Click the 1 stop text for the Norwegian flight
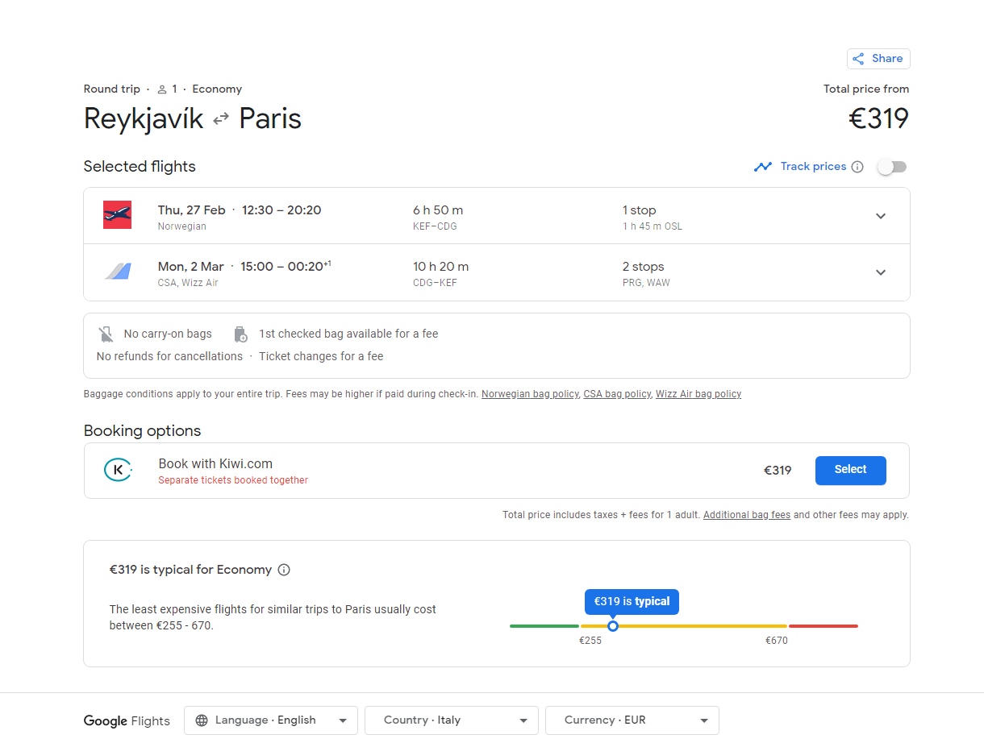The width and height of the screenshot is (984, 743). 640,210
